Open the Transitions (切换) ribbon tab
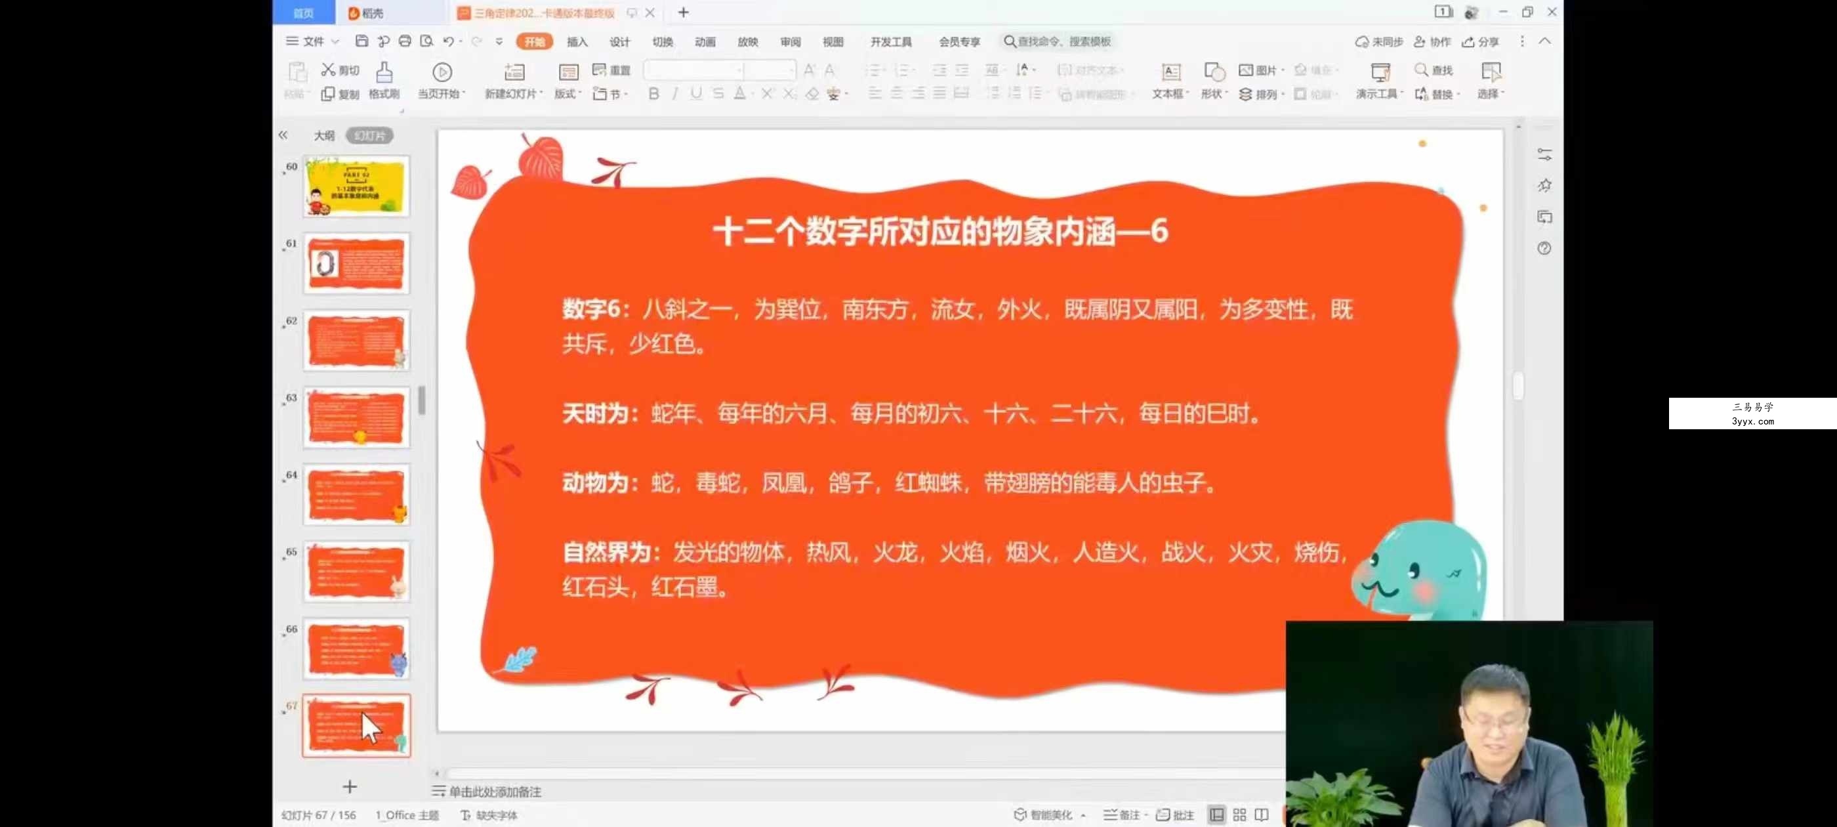 663,41
